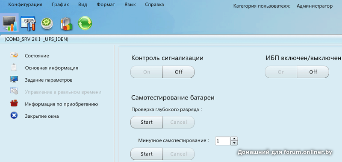
Task: Increase self-test minutes with up arrow
Action: (x=234, y=139)
